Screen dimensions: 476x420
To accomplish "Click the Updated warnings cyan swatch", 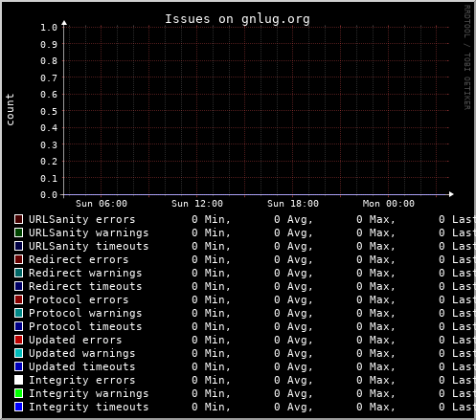I will click(x=18, y=353).
